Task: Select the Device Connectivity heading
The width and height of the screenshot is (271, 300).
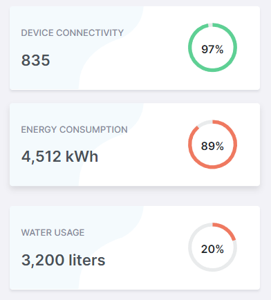Action: tap(73, 33)
